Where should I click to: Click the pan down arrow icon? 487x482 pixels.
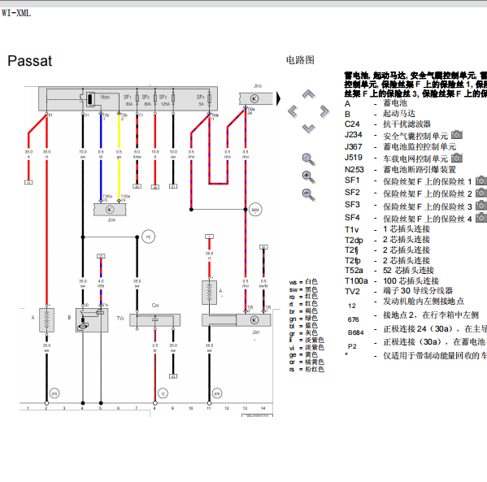(x=309, y=128)
